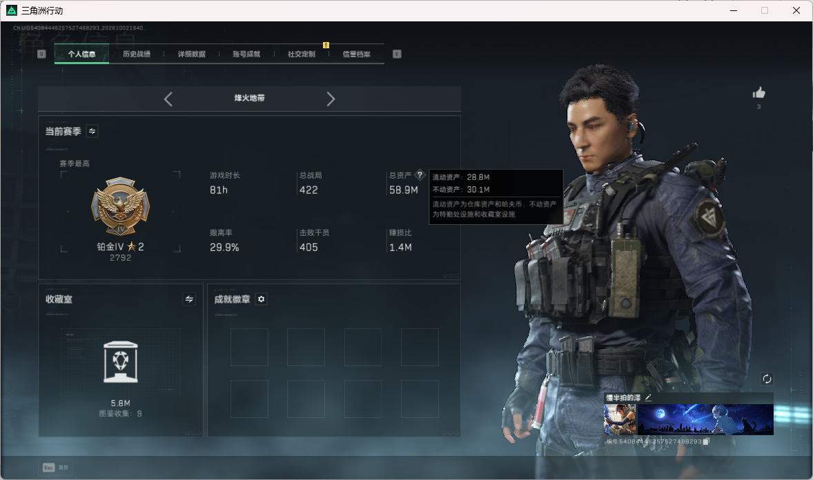Click the 赛季最高 label
This screenshot has height=480, width=813.
coord(75,164)
